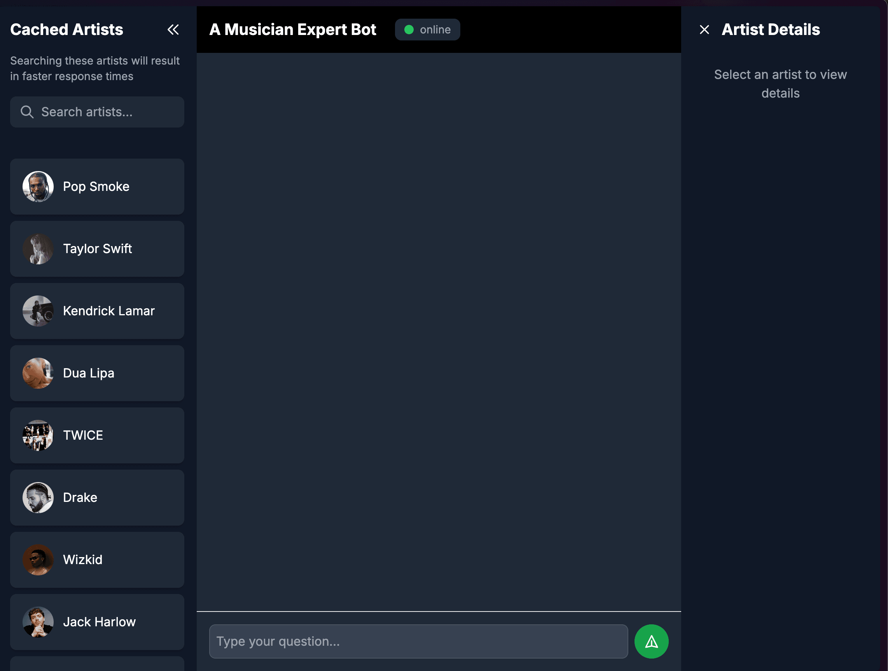Click Jack Harlow's avatar thumbnail

(x=38, y=622)
